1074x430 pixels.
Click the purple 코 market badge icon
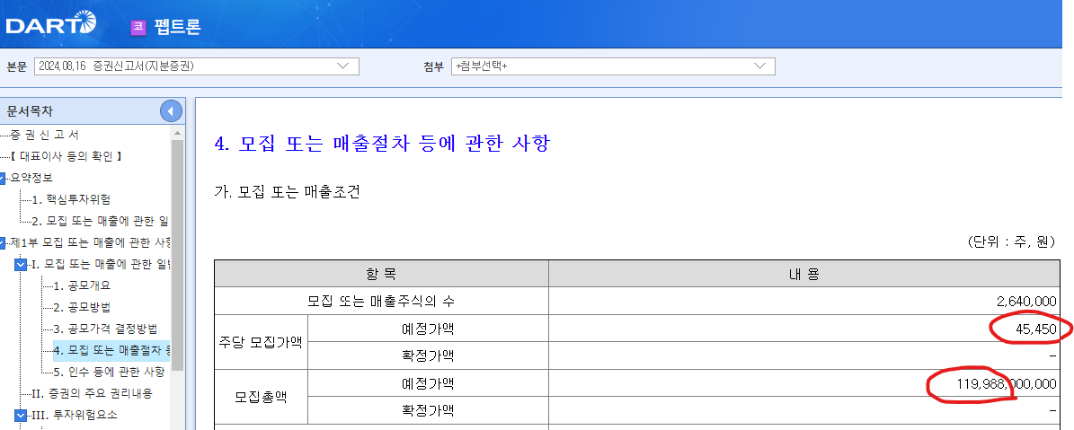click(138, 27)
